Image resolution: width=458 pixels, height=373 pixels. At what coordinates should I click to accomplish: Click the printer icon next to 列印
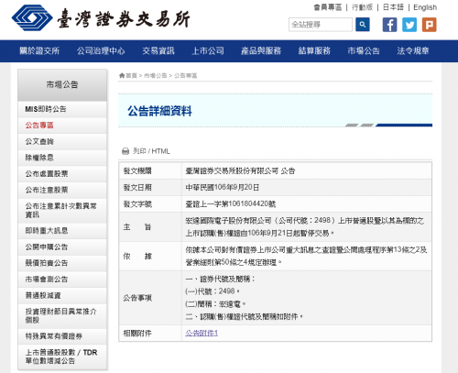point(125,151)
